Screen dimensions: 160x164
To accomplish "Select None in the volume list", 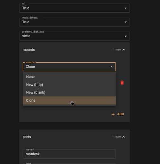I will (x=69, y=77).
